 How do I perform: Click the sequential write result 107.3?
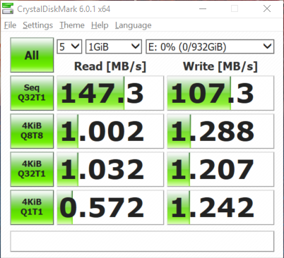coord(220,93)
